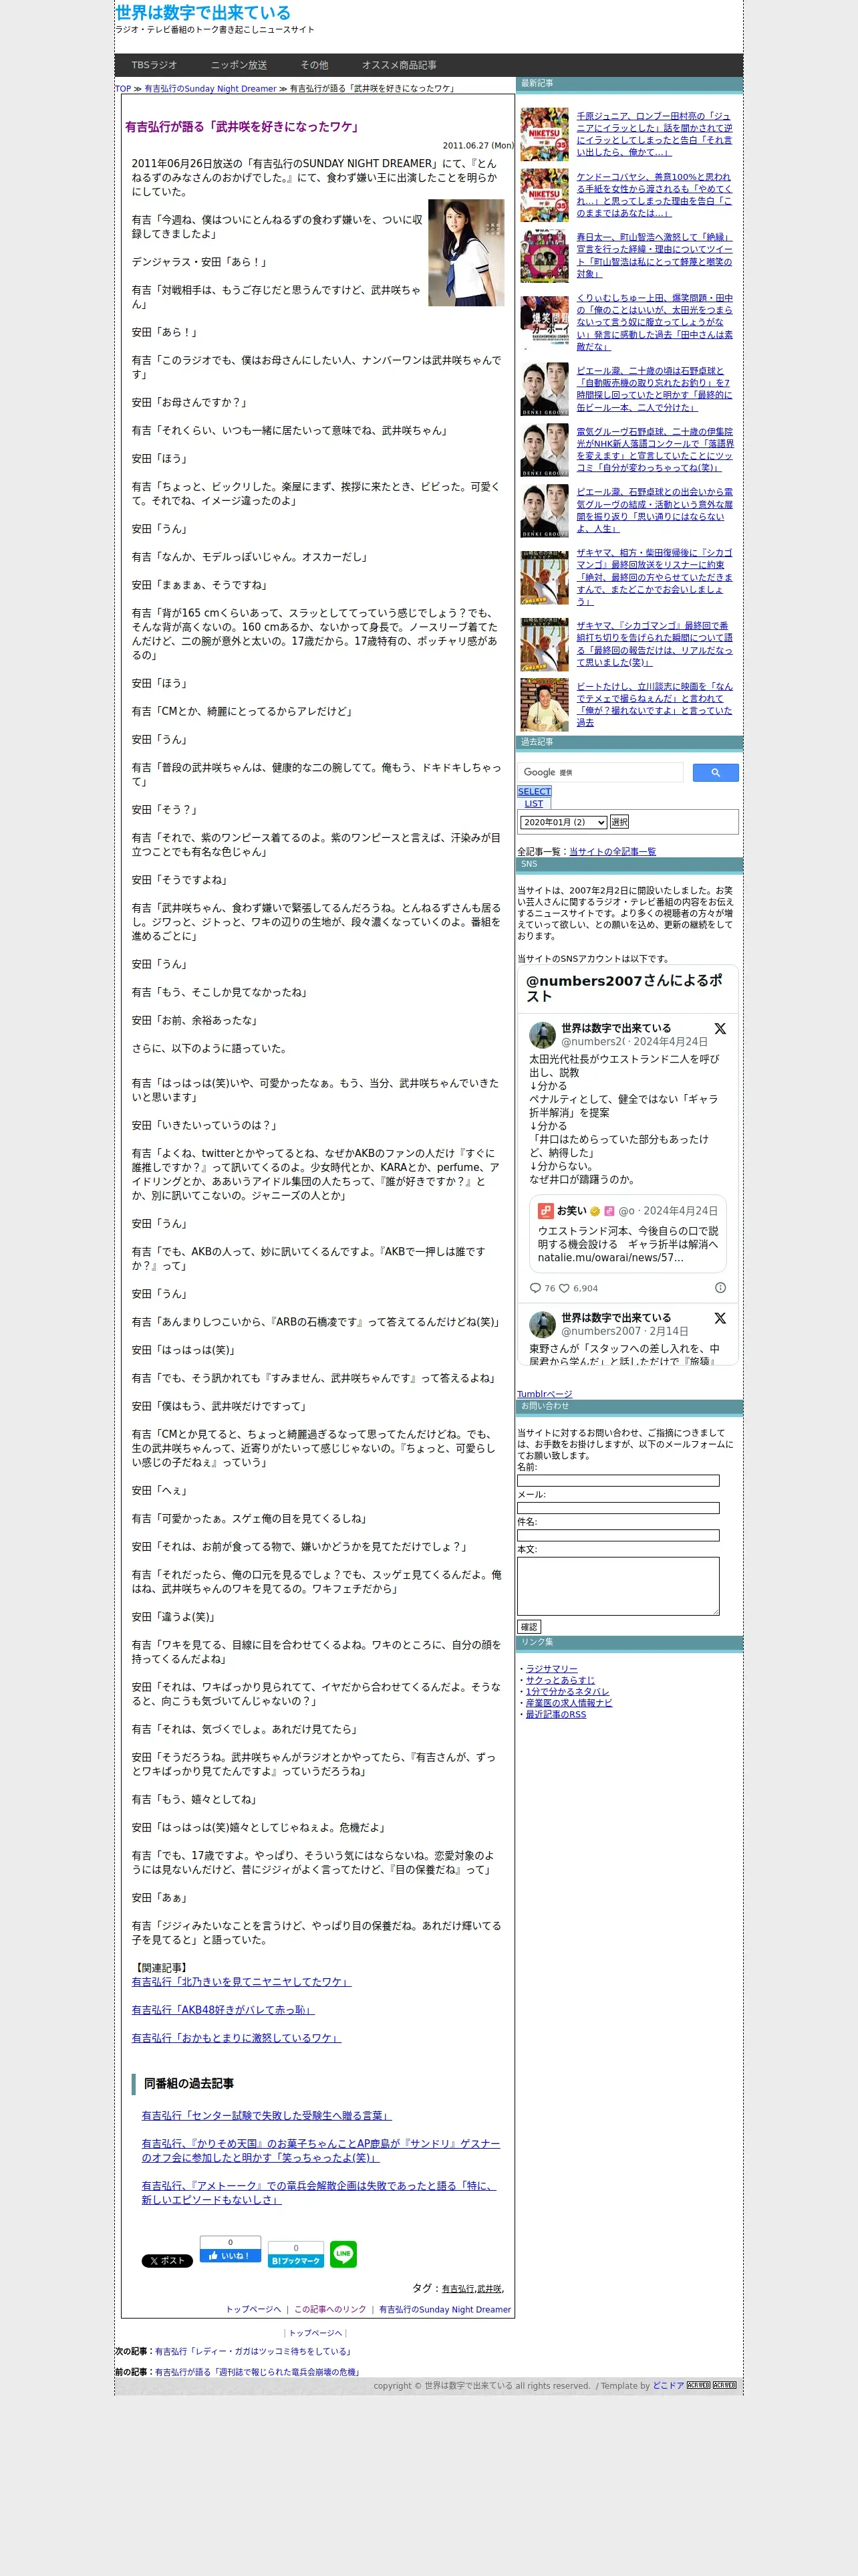The image size is (858, 2576).
Task: Open the ニッポン放送 menu
Action: 239,65
